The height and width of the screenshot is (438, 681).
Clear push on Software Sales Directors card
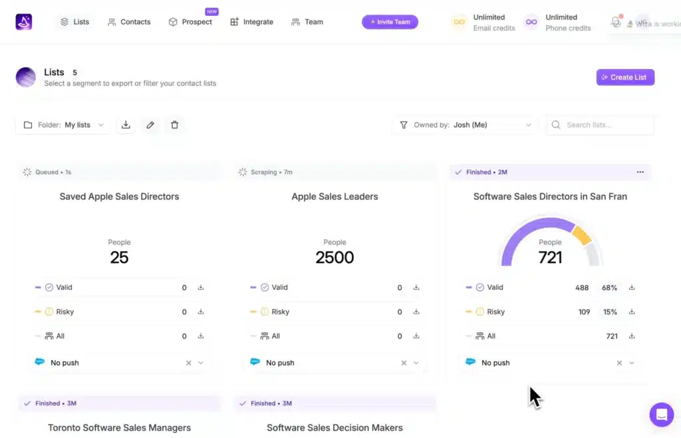pyautogui.click(x=619, y=363)
